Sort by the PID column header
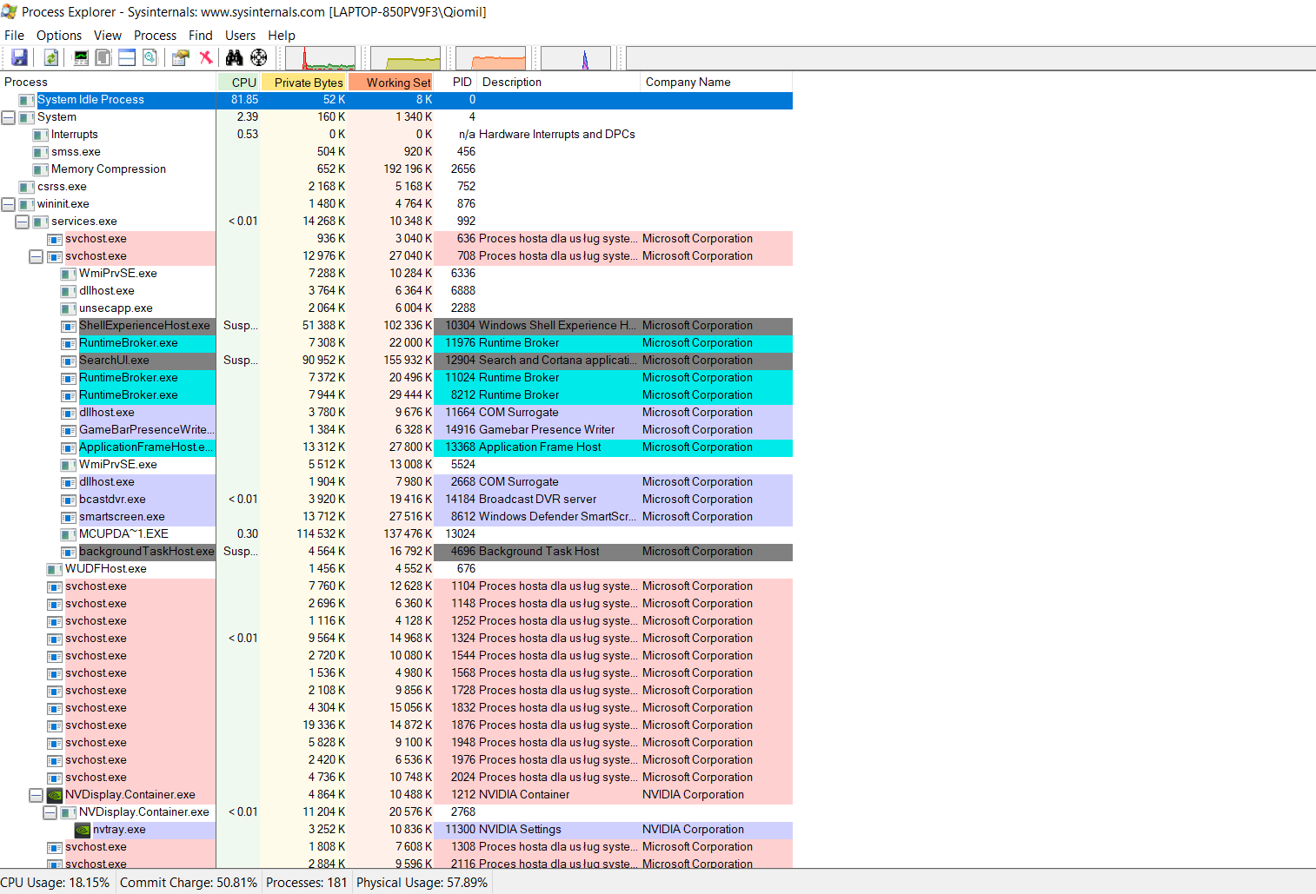Viewport: 1316px width, 894px height. (456, 83)
